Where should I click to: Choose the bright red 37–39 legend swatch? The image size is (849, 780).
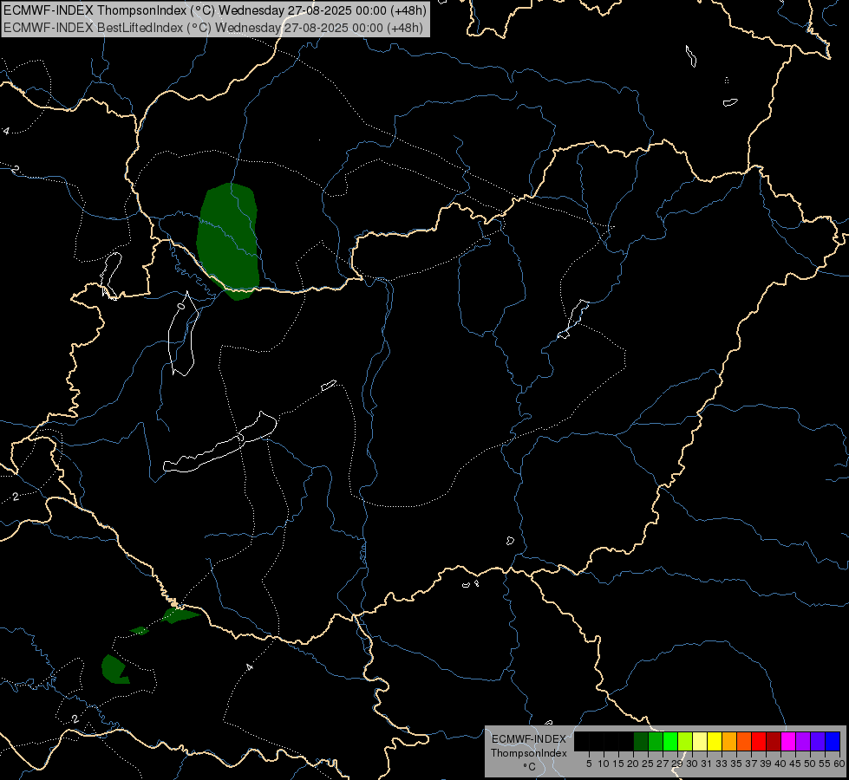pos(759,741)
